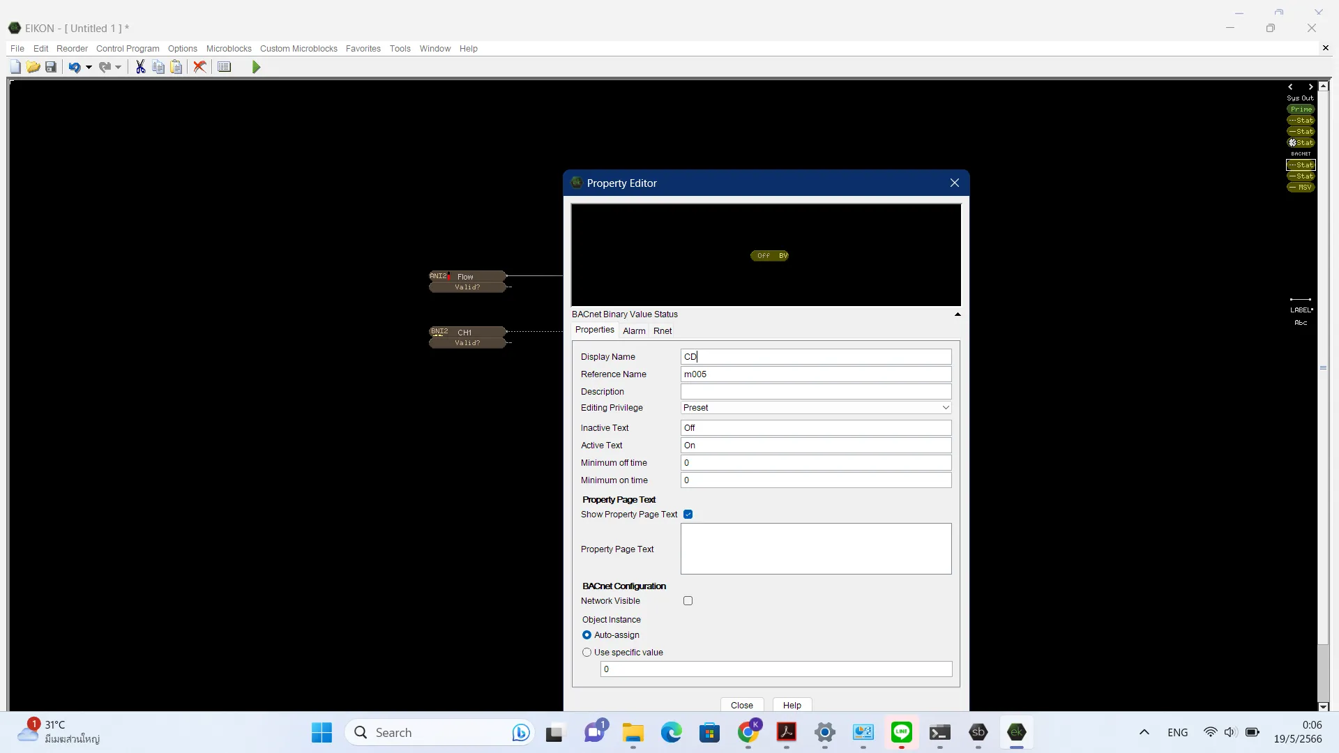This screenshot has height=753, width=1339.
Task: Pick the first Sys Out Stat microblock
Action: click(x=1301, y=121)
